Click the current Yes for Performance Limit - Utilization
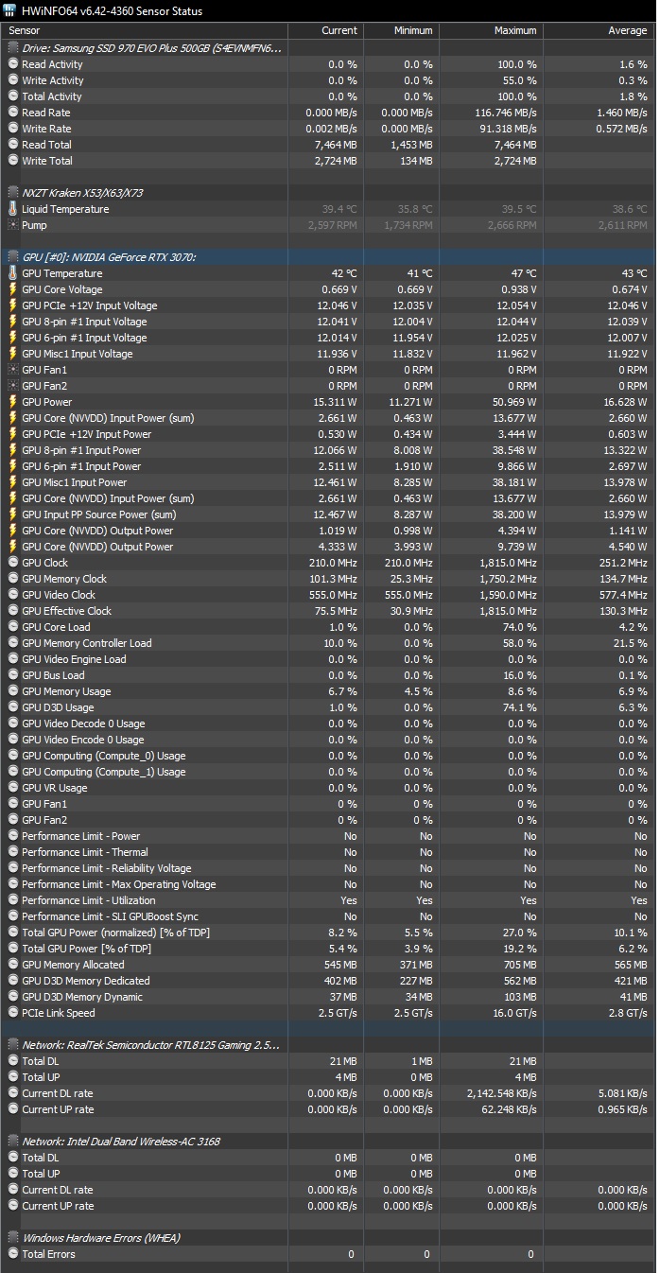Image resolution: width=660 pixels, height=1273 pixels. [349, 900]
